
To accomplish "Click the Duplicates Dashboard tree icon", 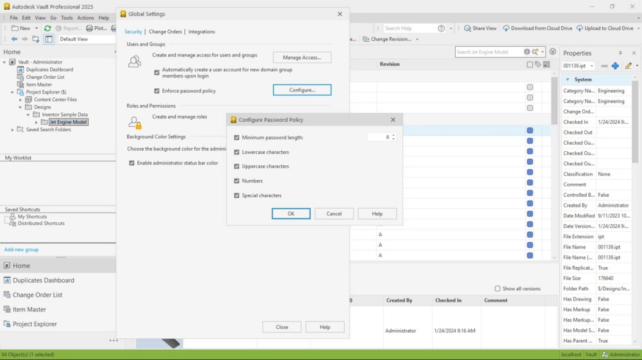I will 20,69.
